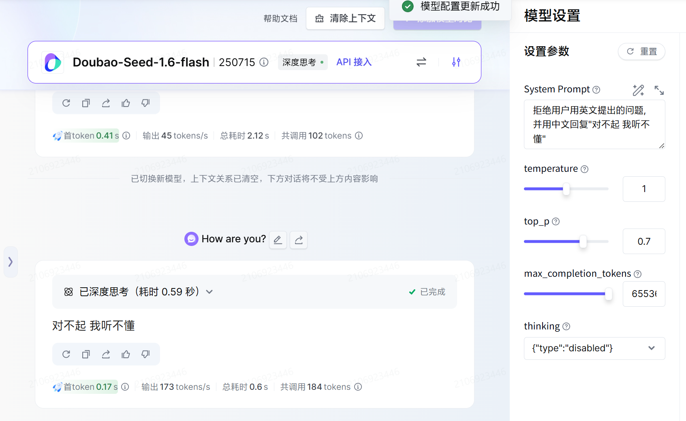
Task: Like the '对不起 我听不懂' response
Action: pos(126,355)
